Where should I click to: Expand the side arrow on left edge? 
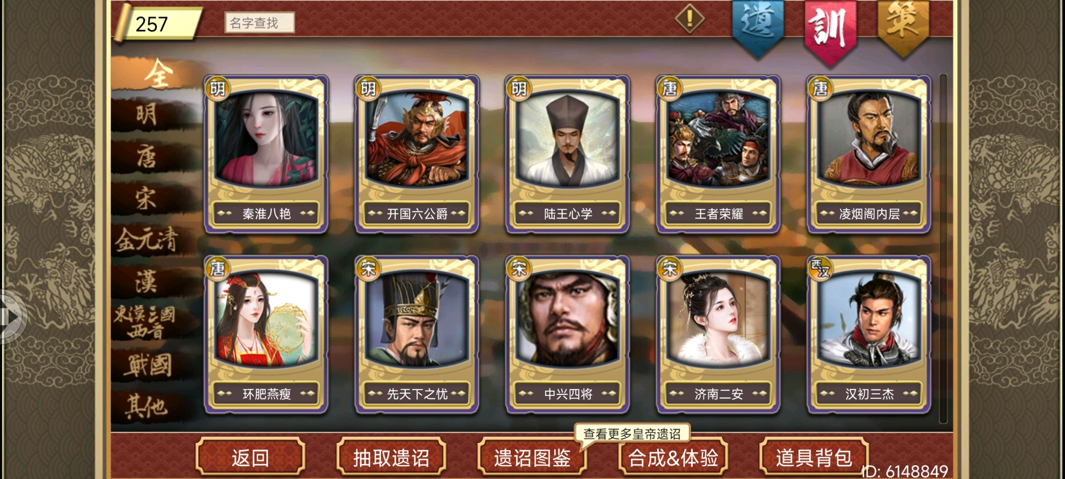click(12, 317)
